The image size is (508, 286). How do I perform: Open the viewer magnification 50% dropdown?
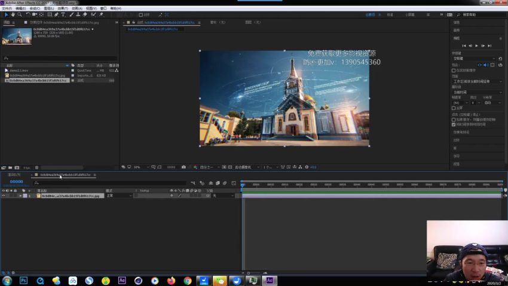[141, 168]
